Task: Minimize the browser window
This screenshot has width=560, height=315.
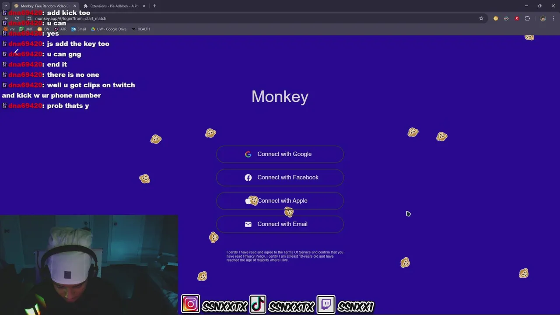Action: 526,6
